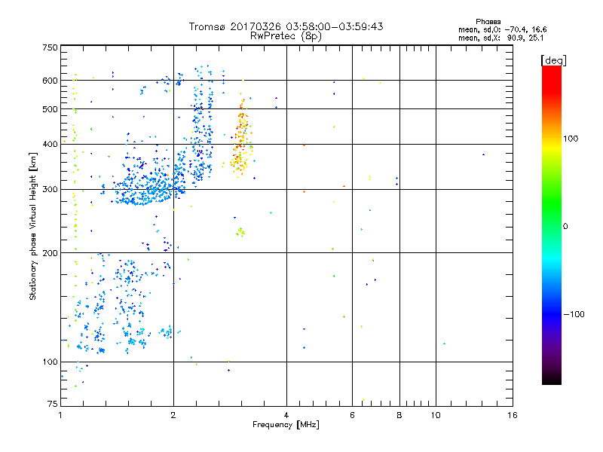The width and height of the screenshot is (603, 452).
Task: Click the x-axis label "6"
Action: click(x=352, y=415)
